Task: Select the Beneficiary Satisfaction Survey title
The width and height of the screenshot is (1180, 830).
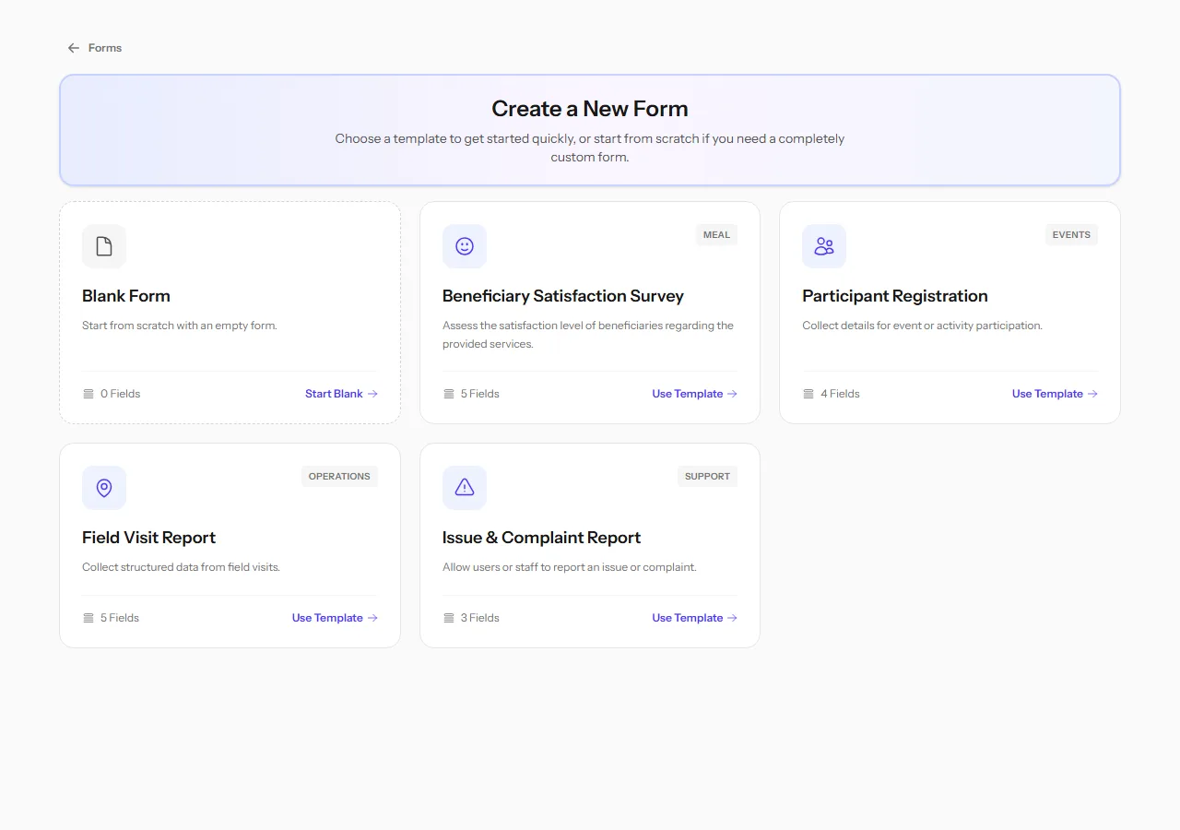Action: tap(563, 296)
